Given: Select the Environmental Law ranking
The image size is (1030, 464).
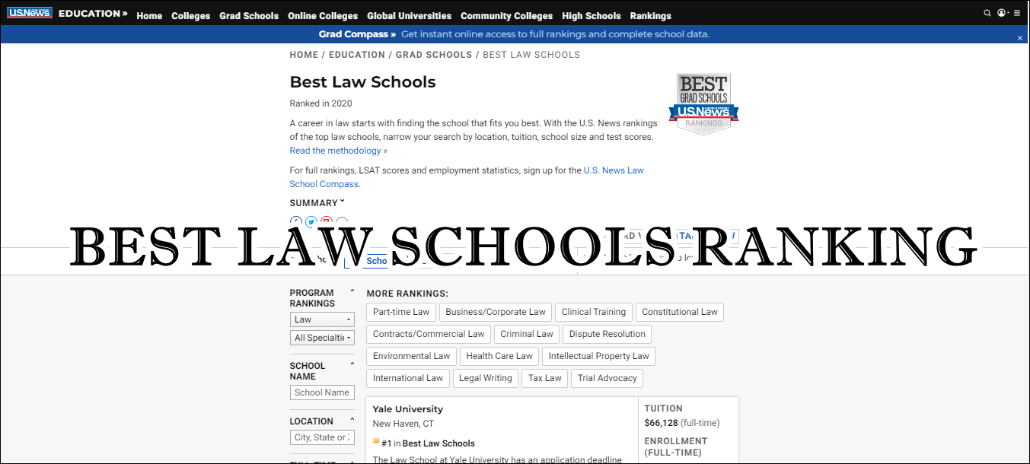Looking at the screenshot, I should (410, 356).
